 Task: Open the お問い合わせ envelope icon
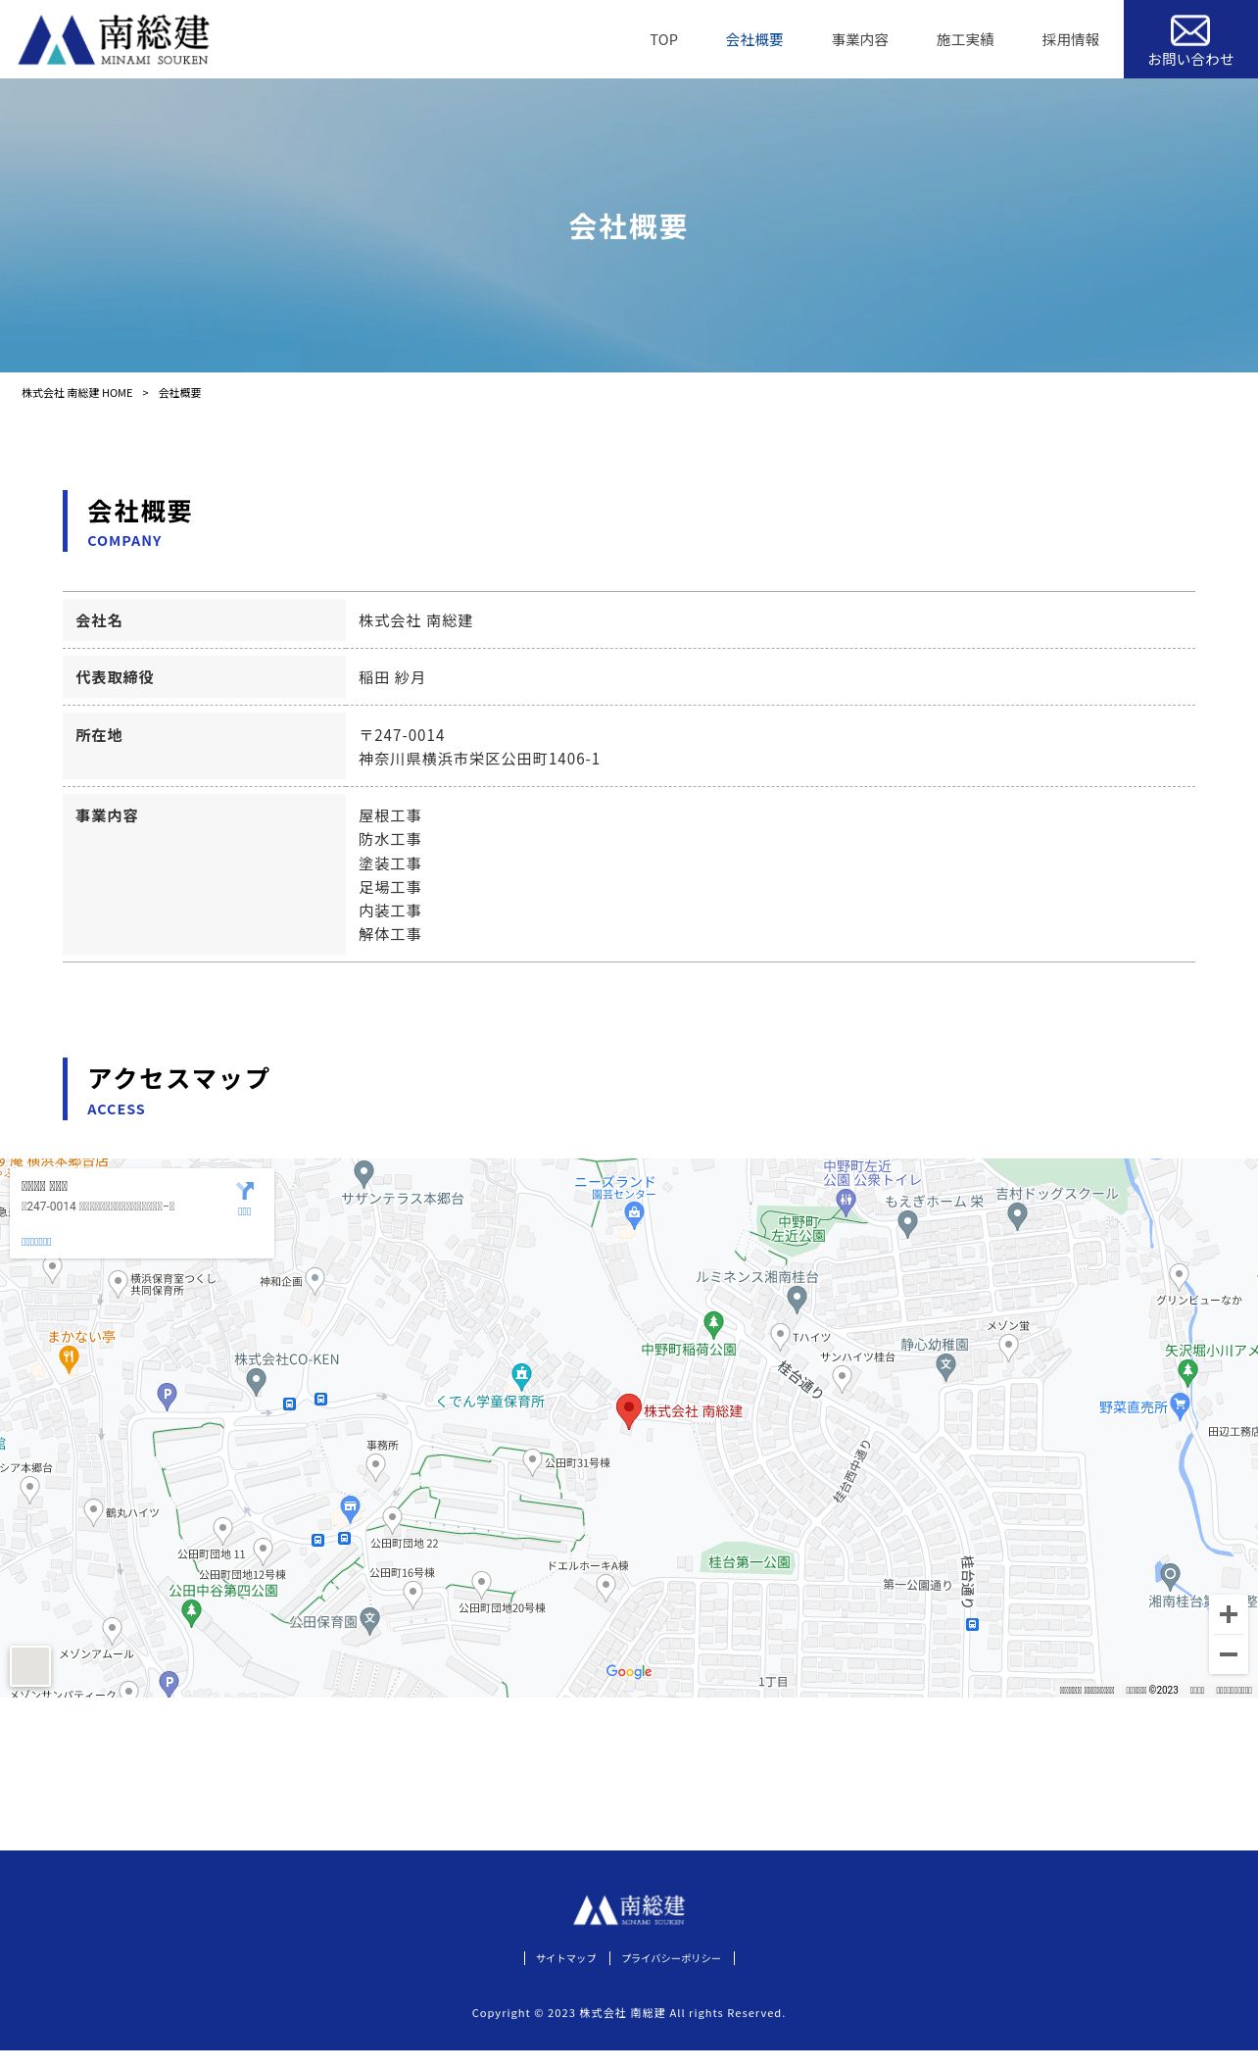[1190, 30]
